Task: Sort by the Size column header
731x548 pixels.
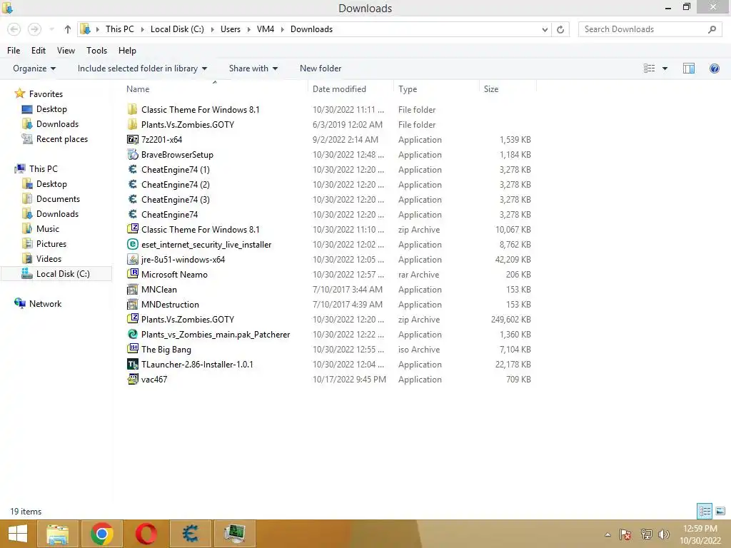Action: pos(508,88)
